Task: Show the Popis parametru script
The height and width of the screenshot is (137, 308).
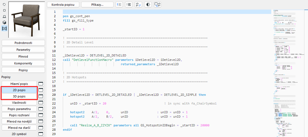Action: (19, 109)
